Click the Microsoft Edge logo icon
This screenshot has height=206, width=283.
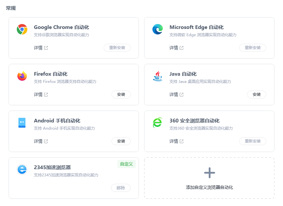pos(158,29)
